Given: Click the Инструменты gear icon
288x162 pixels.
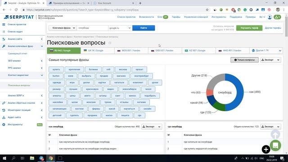Looking at the screenshot, I should [x=4, y=125].
